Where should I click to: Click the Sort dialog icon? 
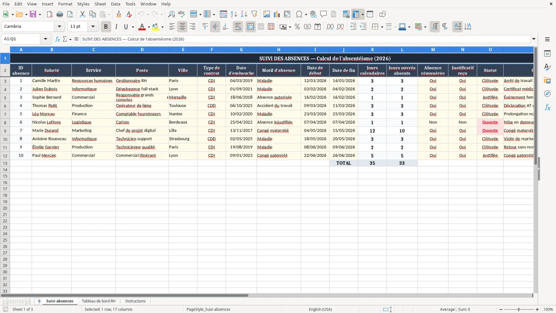point(223,14)
